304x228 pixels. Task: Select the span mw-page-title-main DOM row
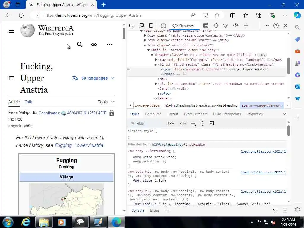(207, 72)
